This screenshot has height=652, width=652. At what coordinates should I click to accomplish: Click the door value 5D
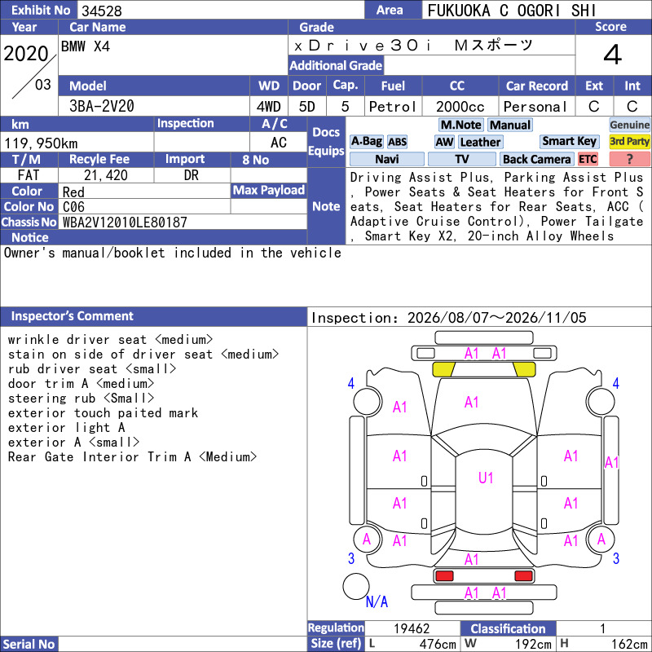click(x=307, y=107)
